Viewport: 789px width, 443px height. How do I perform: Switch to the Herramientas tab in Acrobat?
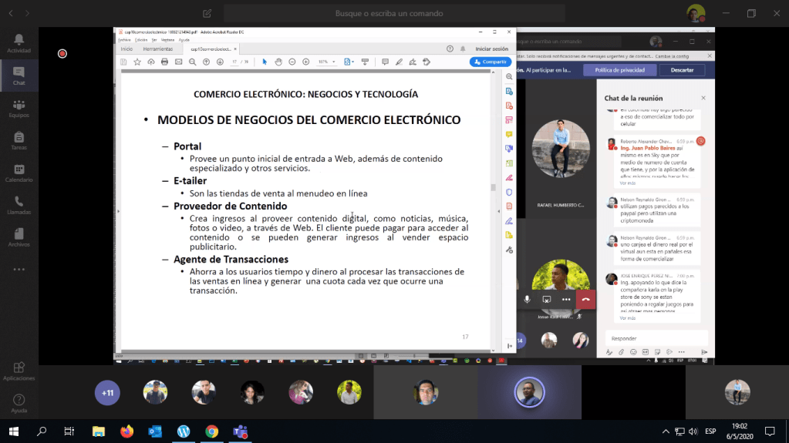click(157, 49)
